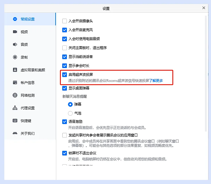Toggle the 显示当前说话者 checkbox

point(65,57)
